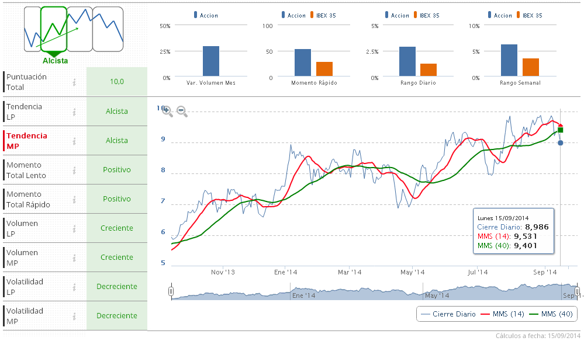The width and height of the screenshot is (584, 341).
Task: Show info for Momento Total Rápido
Action: tap(75, 199)
